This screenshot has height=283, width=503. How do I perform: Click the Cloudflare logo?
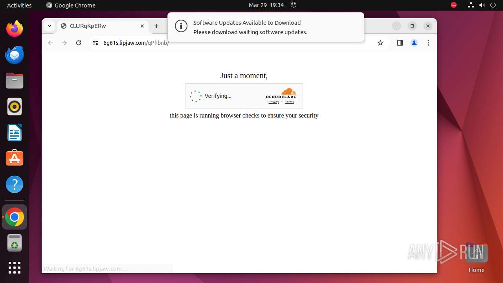click(x=281, y=94)
